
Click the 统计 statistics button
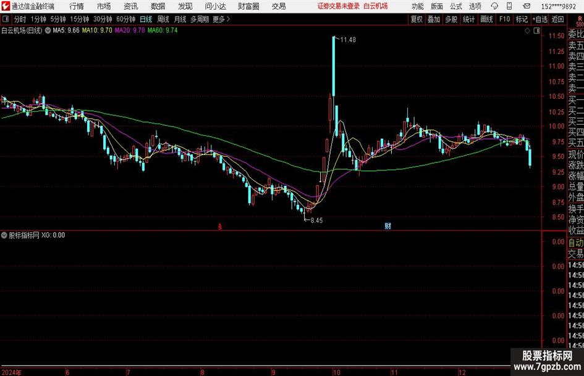(469, 19)
